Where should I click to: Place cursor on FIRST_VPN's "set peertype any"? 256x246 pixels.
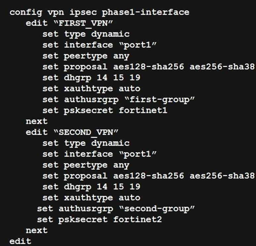pyautogui.click(x=86, y=56)
